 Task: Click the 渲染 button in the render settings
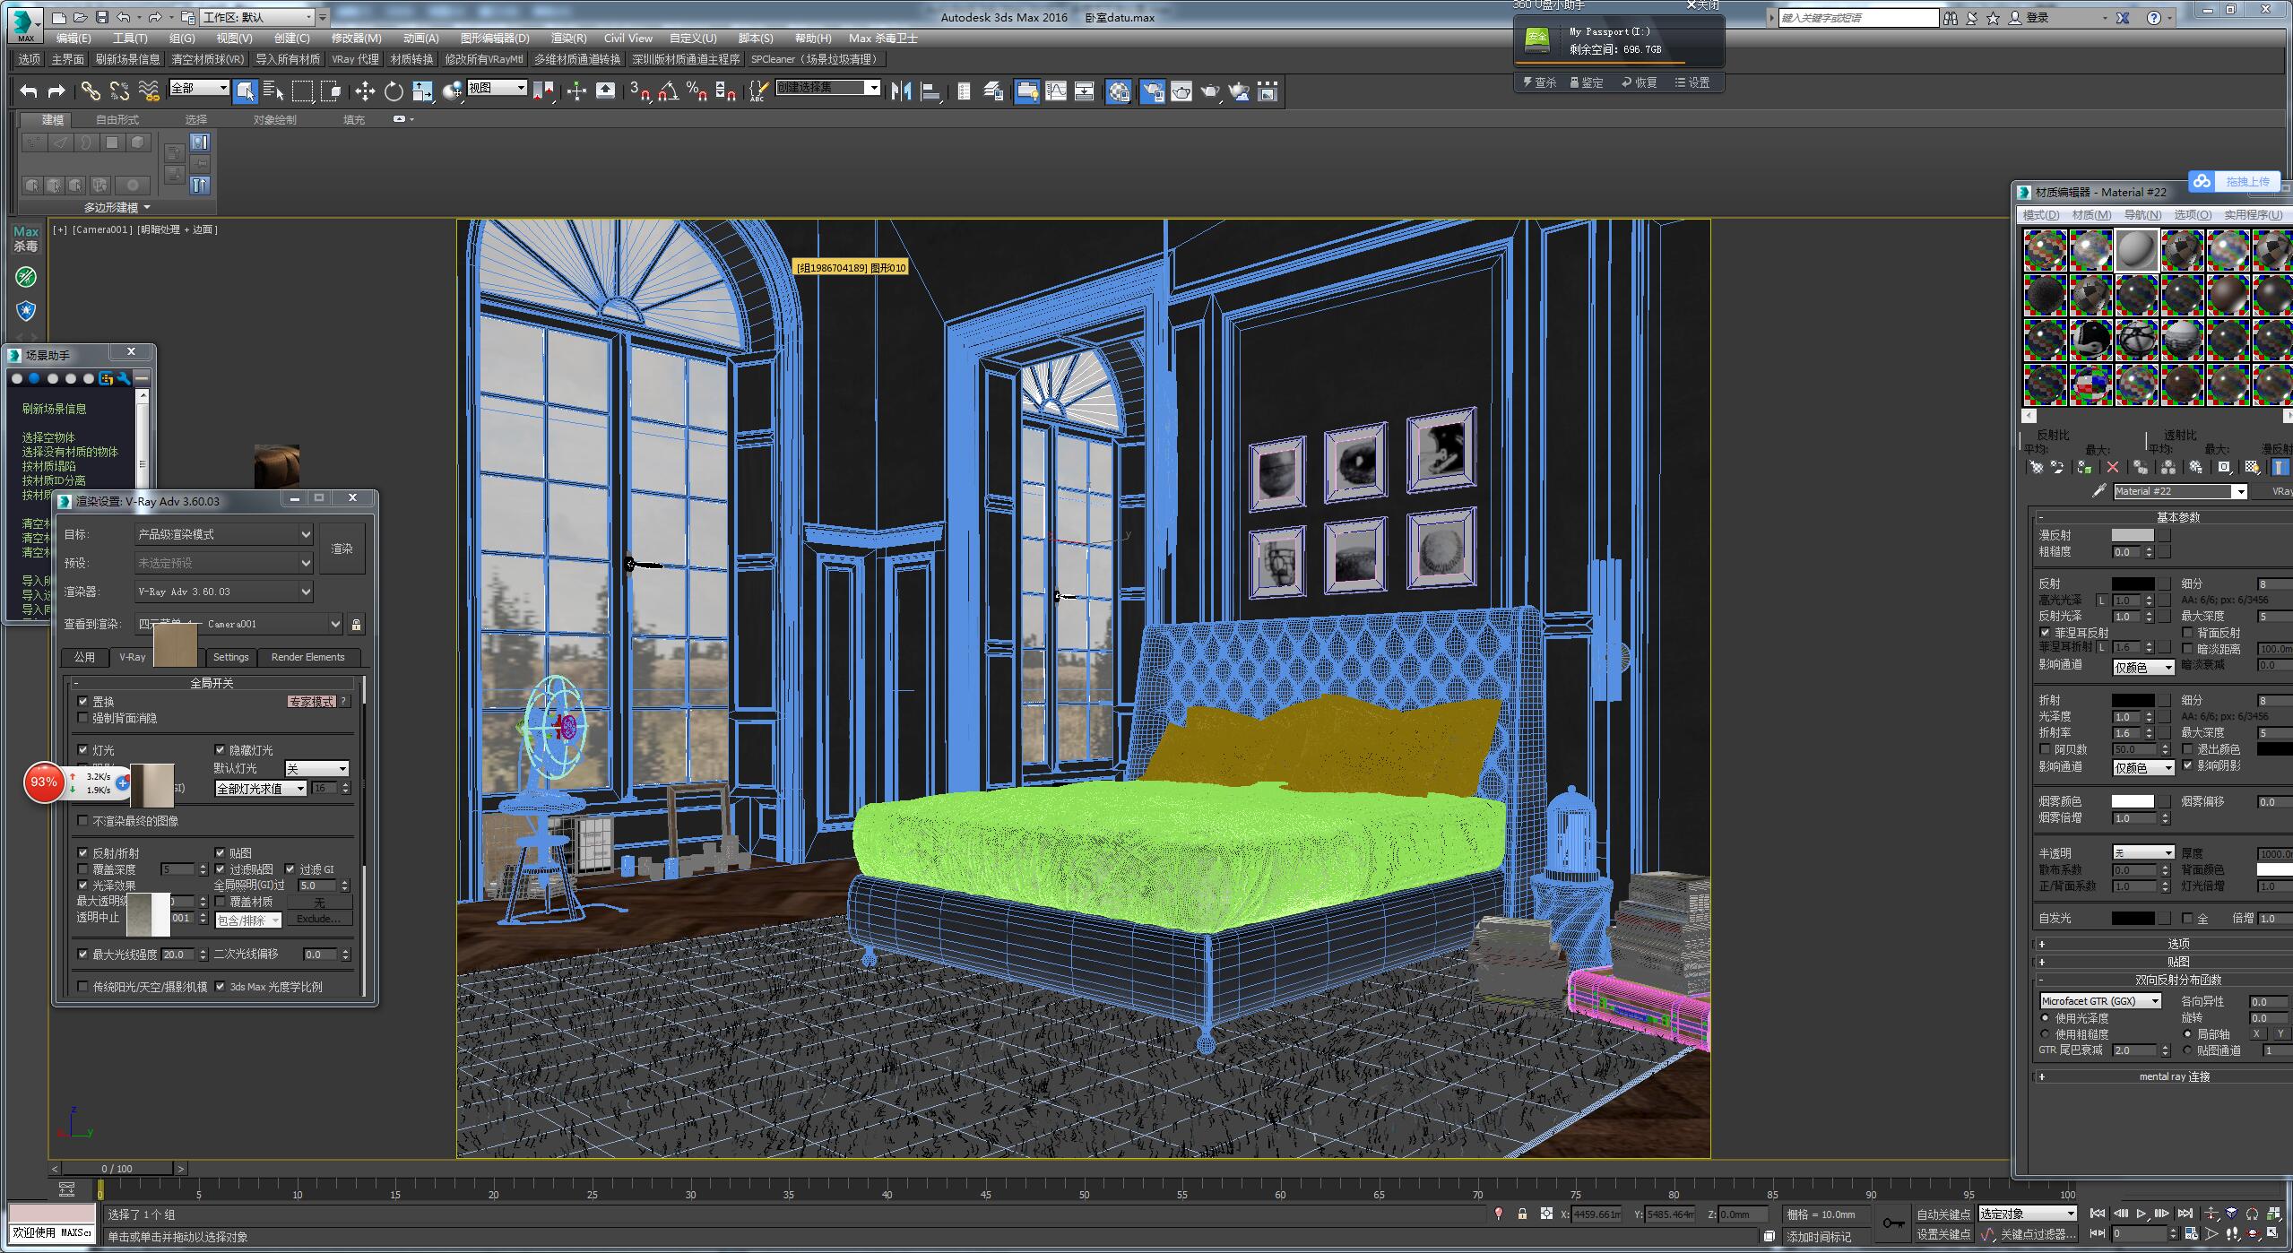(342, 549)
